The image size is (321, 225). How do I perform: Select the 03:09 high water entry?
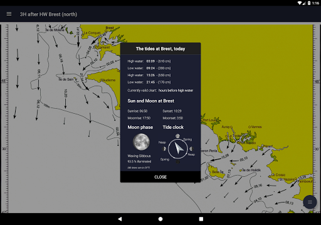point(149,61)
